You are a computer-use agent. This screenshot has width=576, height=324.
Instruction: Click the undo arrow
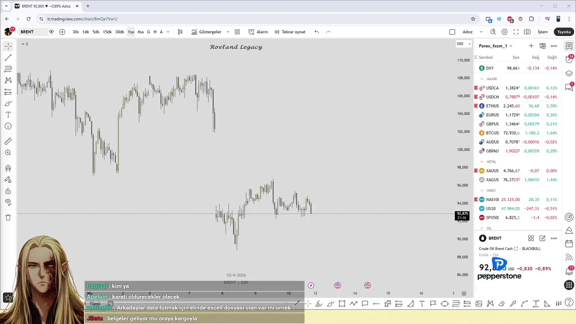click(317, 32)
